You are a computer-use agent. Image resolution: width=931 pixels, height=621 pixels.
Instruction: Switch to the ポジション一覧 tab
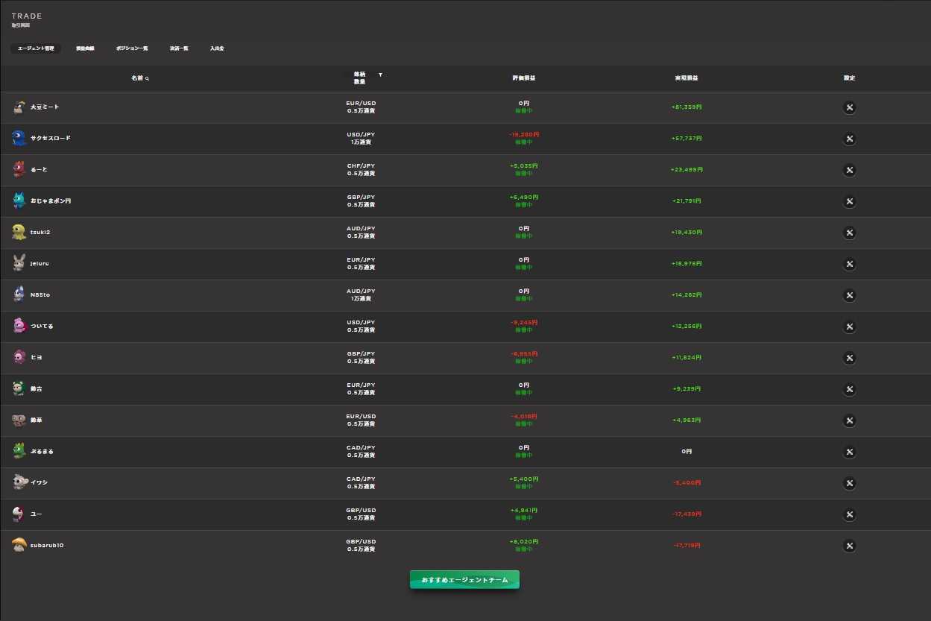(132, 48)
